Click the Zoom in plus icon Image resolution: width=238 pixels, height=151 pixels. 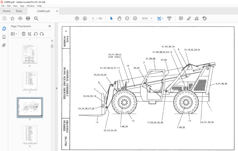pos(135,19)
